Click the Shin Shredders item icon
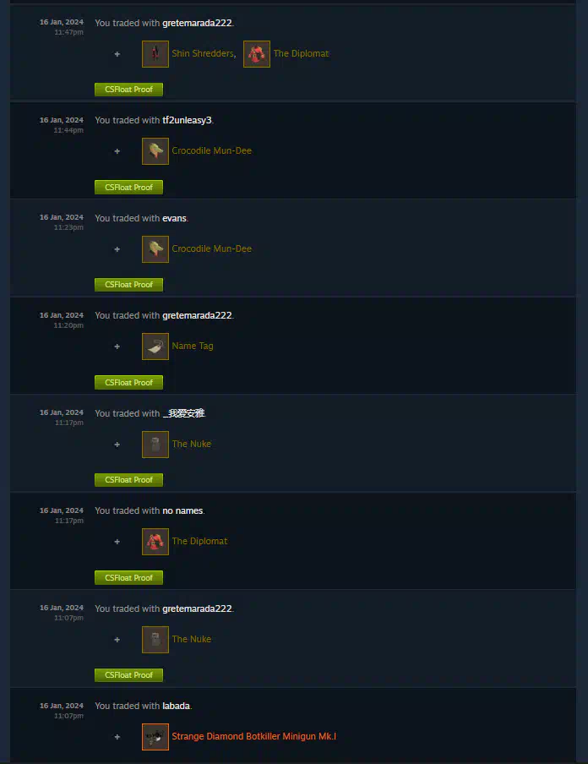This screenshot has height=764, width=588. pos(155,54)
